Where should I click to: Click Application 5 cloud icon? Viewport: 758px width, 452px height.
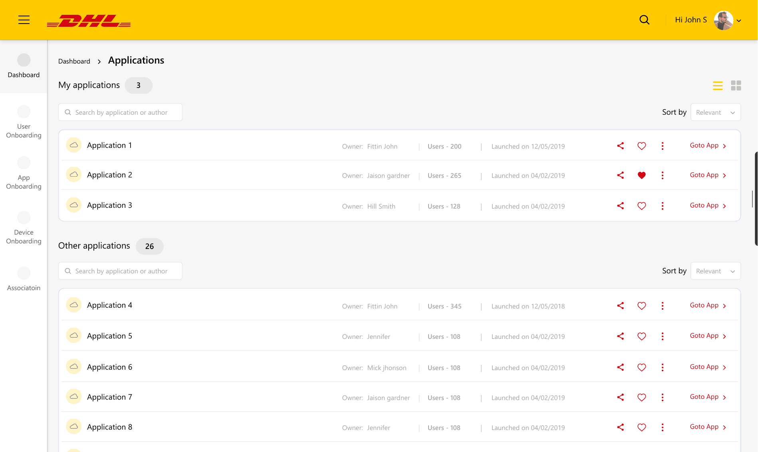point(73,336)
